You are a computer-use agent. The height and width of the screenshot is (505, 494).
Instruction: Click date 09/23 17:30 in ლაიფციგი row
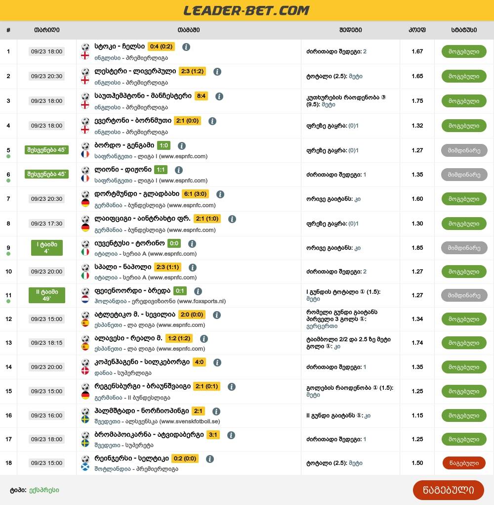click(46, 224)
